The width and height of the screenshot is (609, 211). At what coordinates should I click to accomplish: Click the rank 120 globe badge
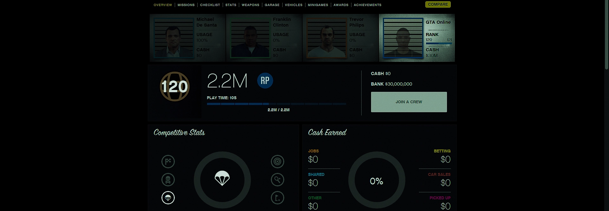pyautogui.click(x=174, y=86)
